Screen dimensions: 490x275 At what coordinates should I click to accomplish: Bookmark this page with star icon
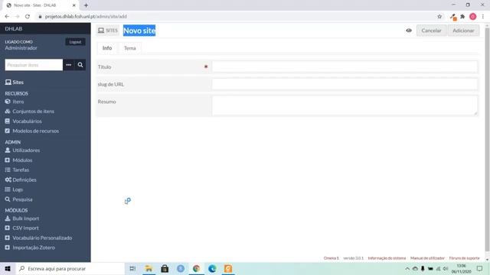[439, 17]
